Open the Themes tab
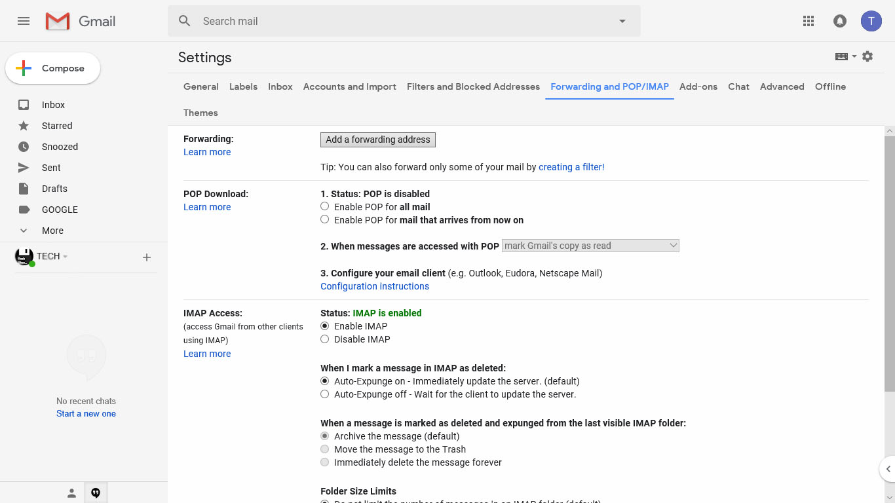895x503 pixels. tap(200, 113)
